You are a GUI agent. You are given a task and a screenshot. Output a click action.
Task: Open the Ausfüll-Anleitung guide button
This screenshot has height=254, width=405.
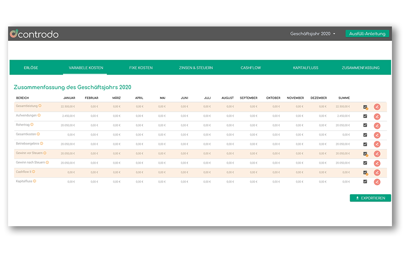coord(367,34)
